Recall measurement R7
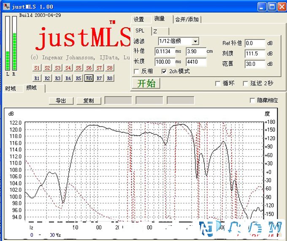 99,79
